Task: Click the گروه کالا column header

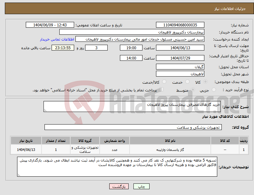Action: [85, 141]
